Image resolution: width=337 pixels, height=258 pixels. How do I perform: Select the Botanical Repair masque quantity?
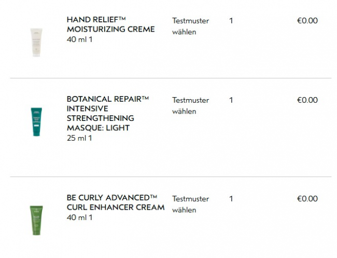[x=231, y=100]
